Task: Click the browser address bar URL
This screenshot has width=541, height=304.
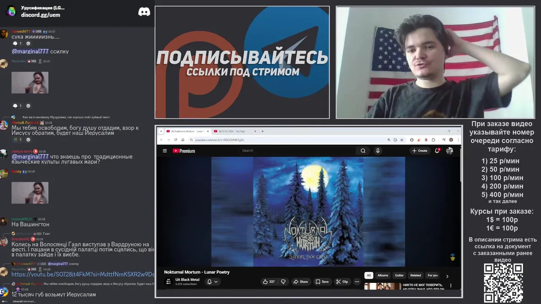Action: tap(219, 140)
